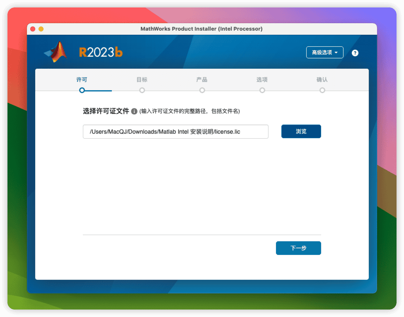This screenshot has height=317, width=404.
Task: Click the 下一步 button
Action: (x=298, y=248)
